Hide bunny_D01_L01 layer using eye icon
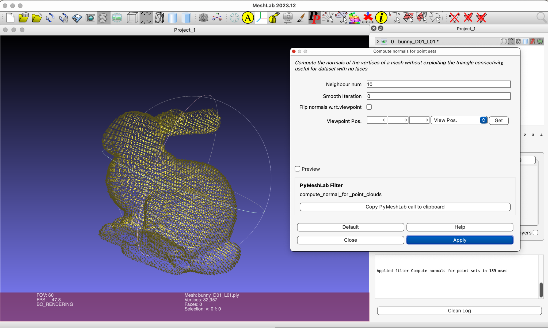This screenshot has height=328, width=548. point(384,42)
